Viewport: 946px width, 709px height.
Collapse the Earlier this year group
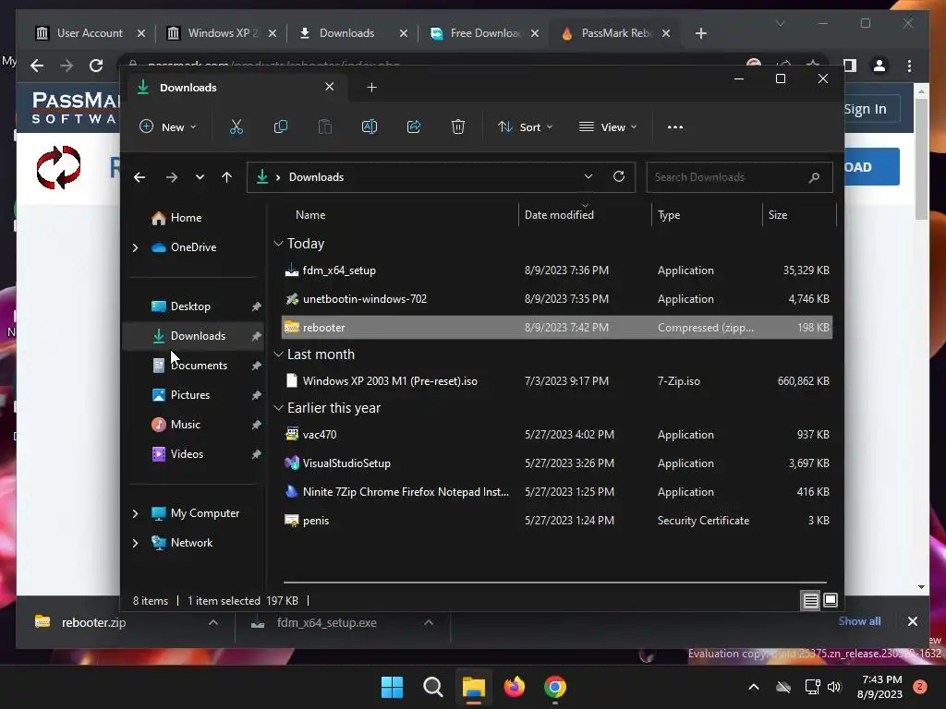pos(278,408)
